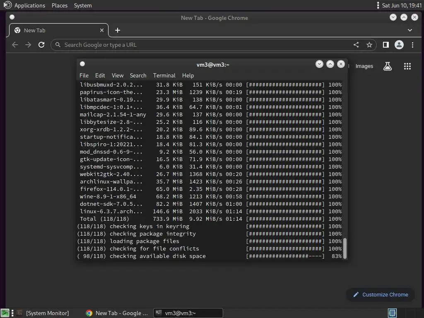Go back in Chrome navigation

click(15, 45)
